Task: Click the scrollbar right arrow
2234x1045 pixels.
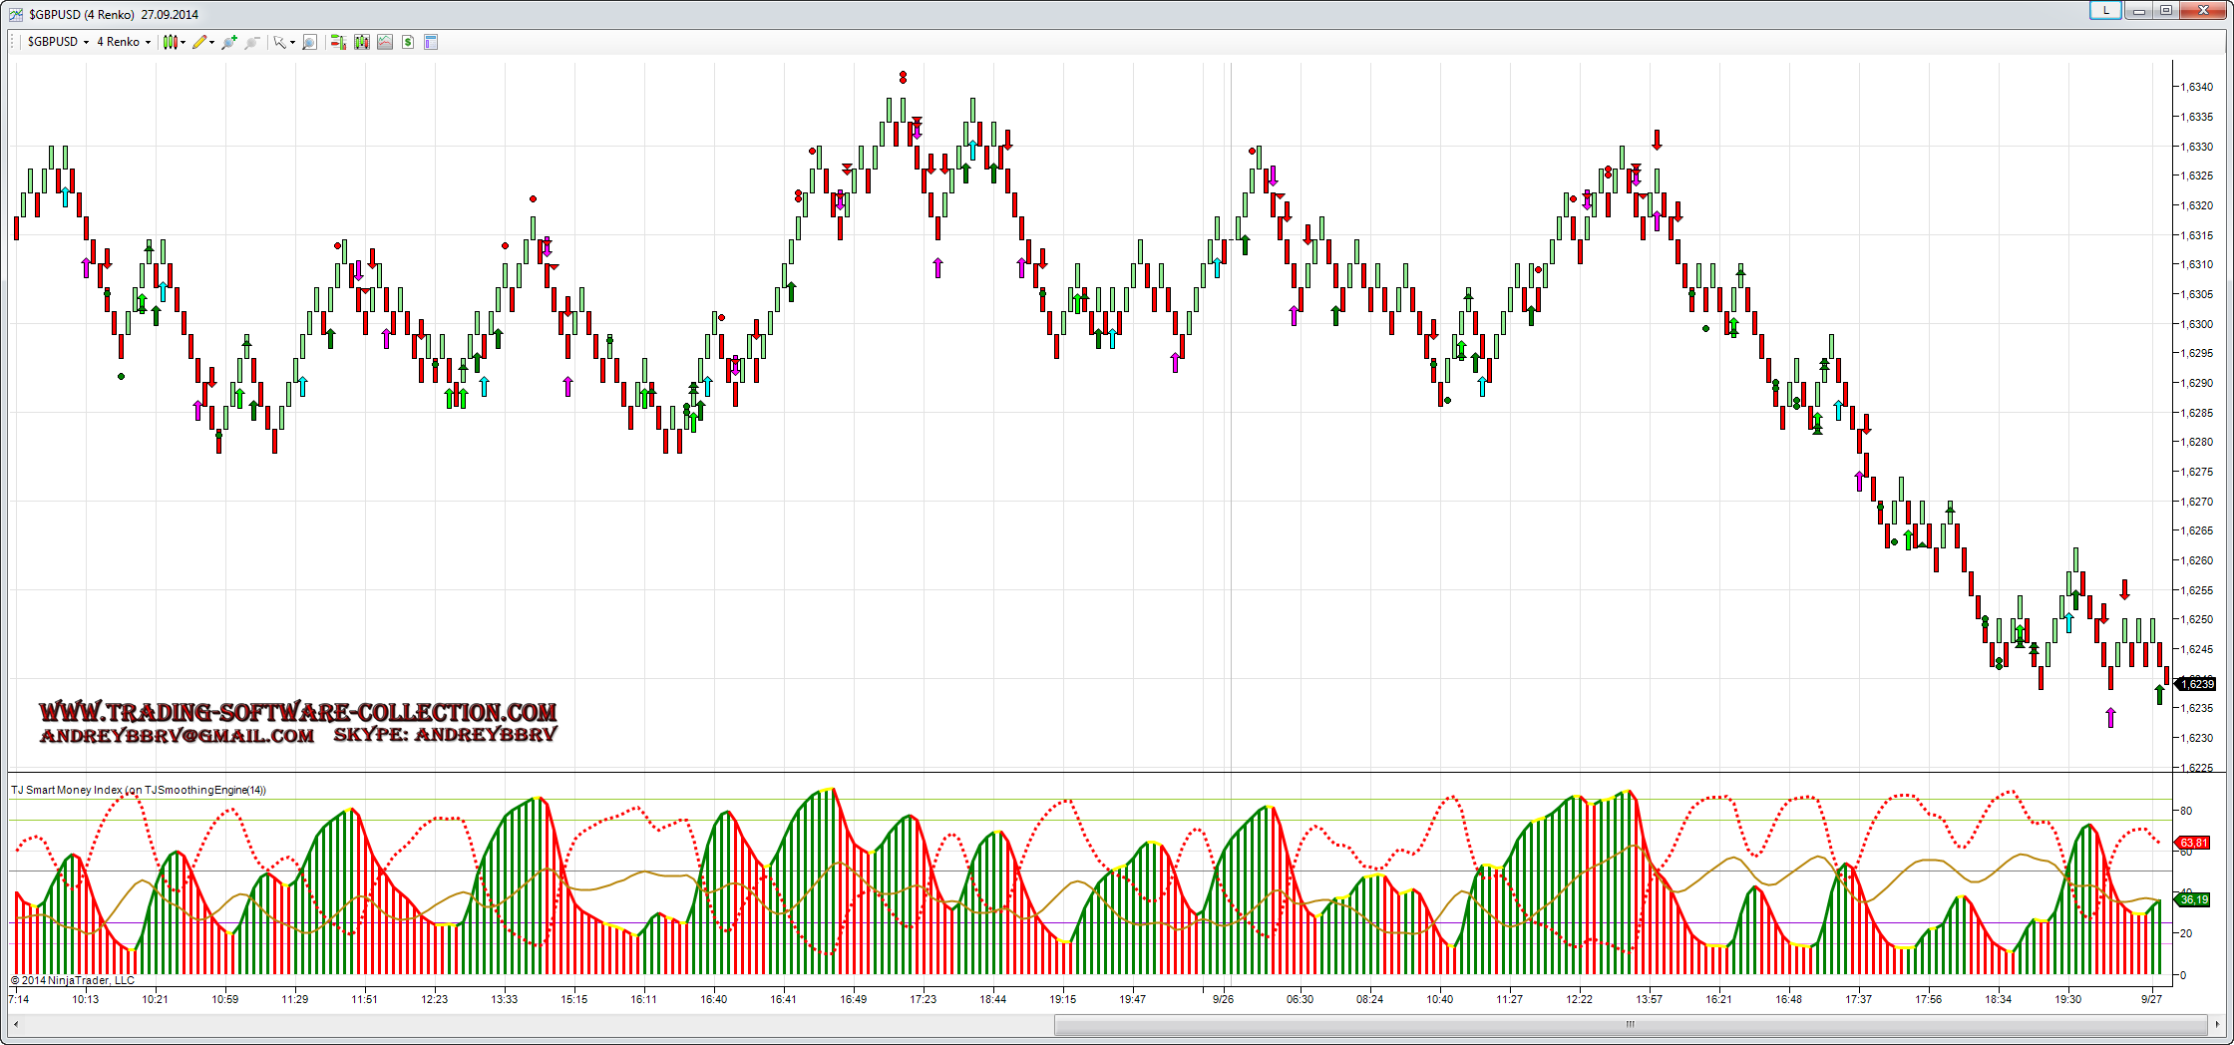Action: pyautogui.click(x=2218, y=1024)
